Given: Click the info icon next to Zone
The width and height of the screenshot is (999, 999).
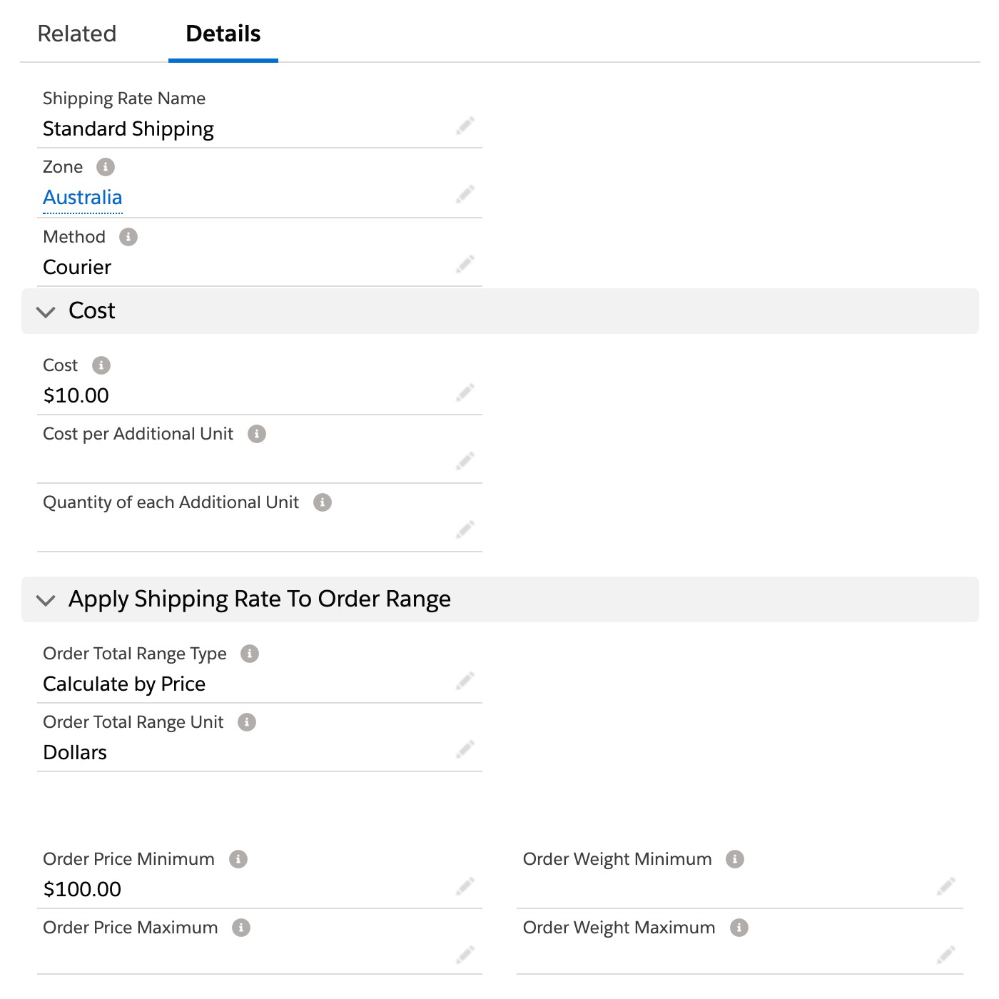Looking at the screenshot, I should pyautogui.click(x=106, y=167).
